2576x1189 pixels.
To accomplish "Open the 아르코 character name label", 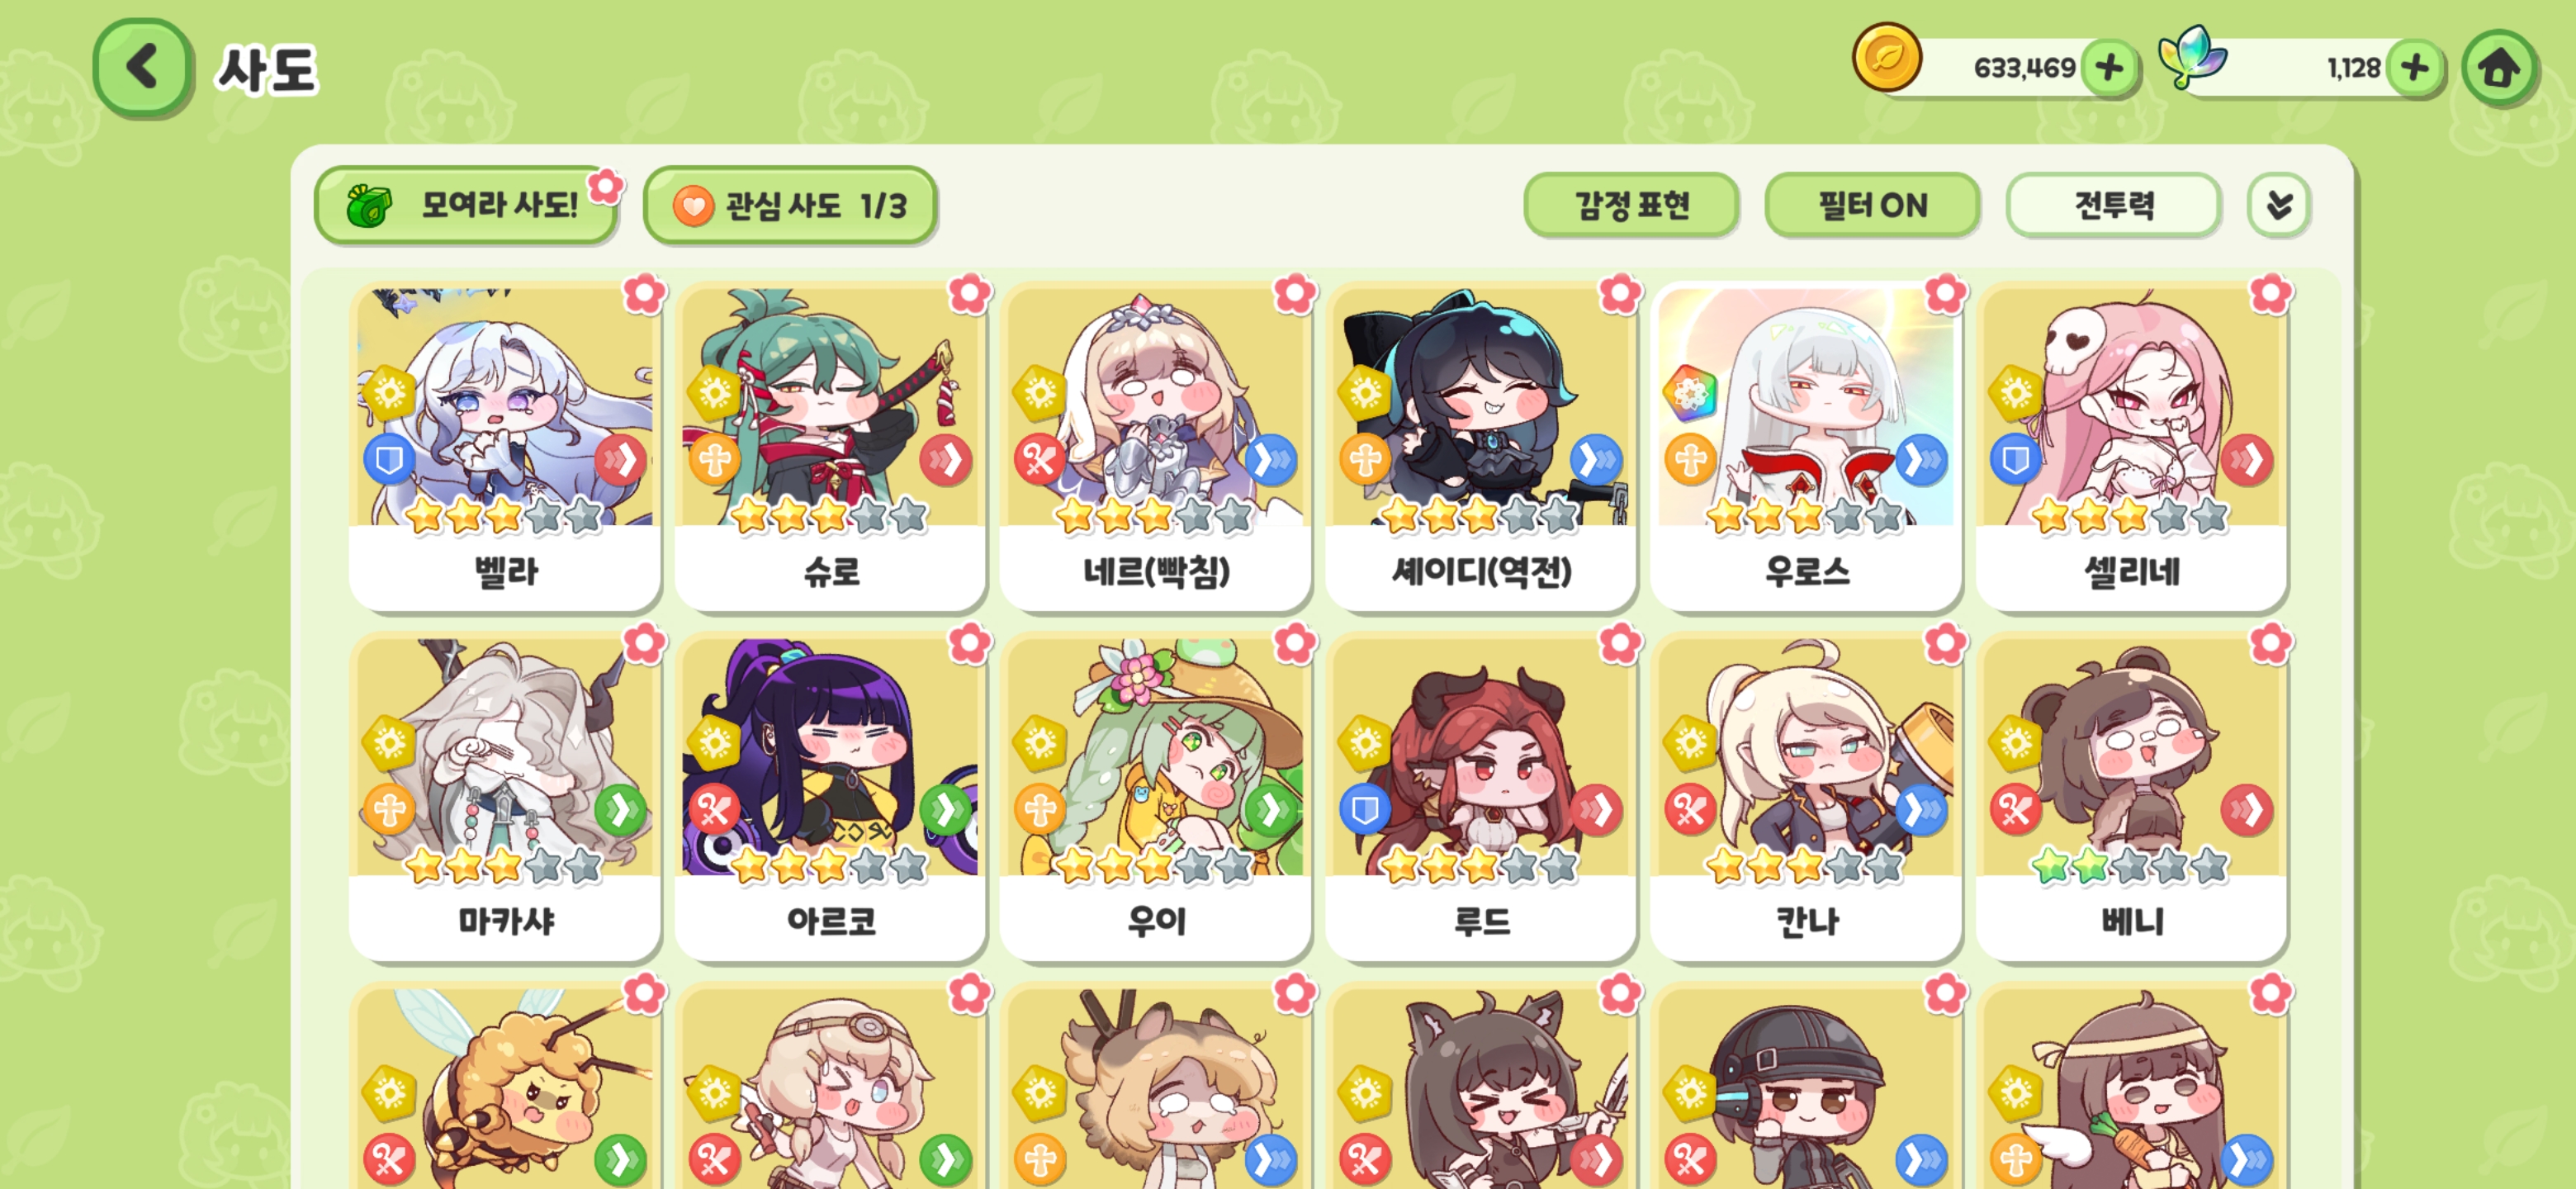I will 830,920.
